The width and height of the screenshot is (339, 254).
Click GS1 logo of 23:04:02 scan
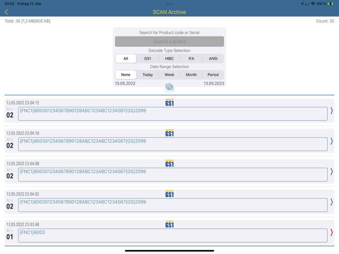[x=169, y=194]
